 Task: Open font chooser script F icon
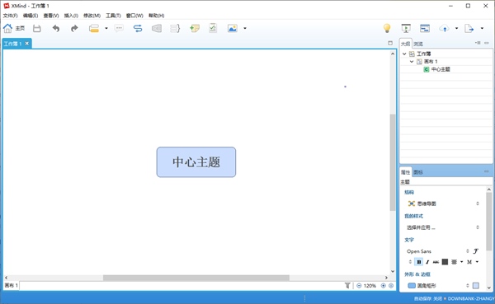pyautogui.click(x=476, y=251)
